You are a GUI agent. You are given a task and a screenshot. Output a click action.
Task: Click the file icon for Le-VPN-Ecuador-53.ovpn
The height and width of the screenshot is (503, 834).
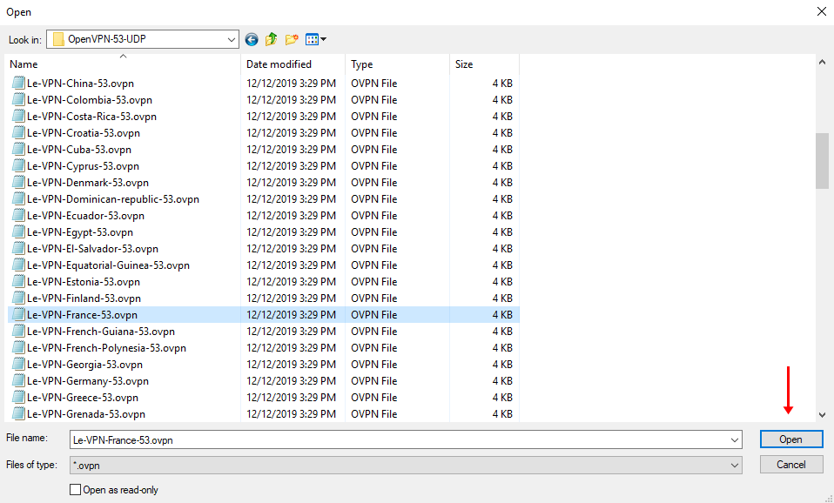click(18, 215)
